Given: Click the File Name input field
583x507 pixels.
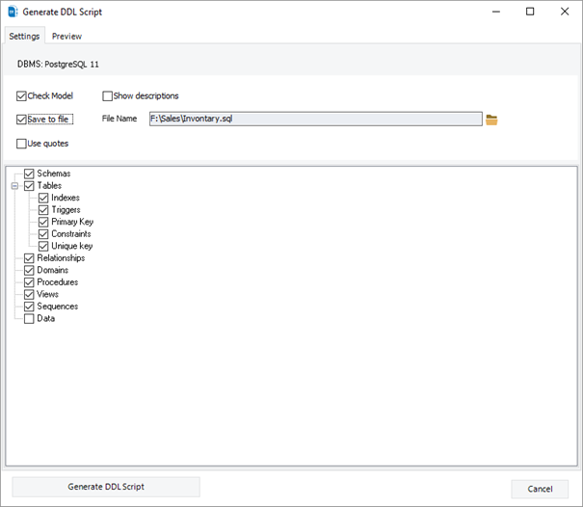Looking at the screenshot, I should tap(314, 120).
